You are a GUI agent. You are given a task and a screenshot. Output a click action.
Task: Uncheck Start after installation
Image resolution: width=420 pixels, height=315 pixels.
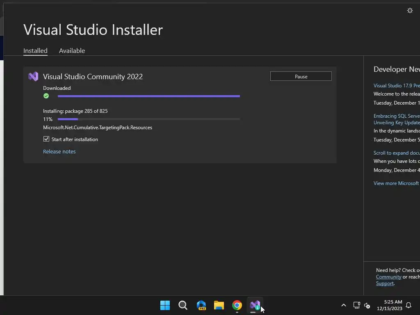[46, 139]
